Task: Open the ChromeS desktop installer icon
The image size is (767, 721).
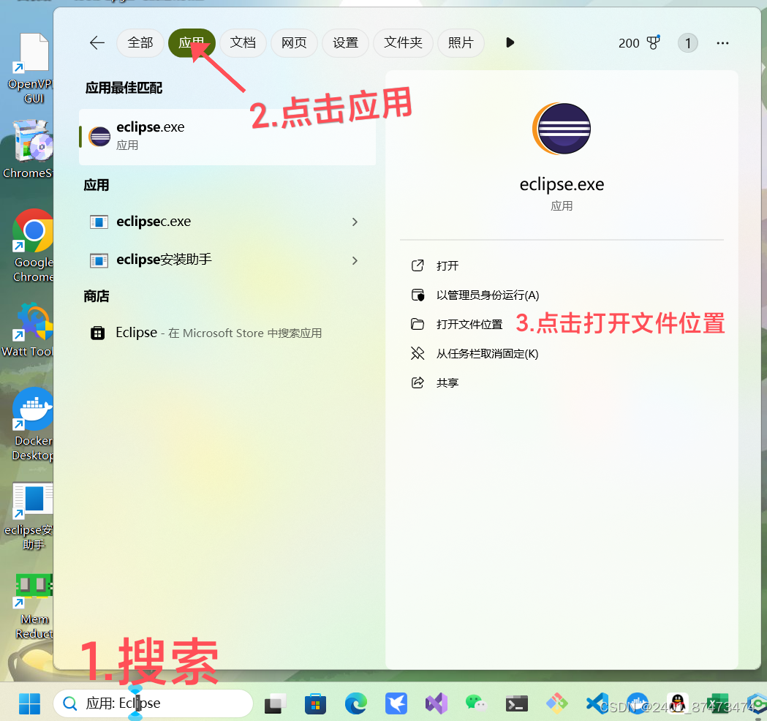Action: click(x=29, y=148)
